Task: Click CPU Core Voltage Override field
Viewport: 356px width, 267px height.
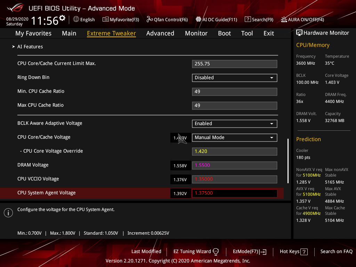Action: (235, 152)
